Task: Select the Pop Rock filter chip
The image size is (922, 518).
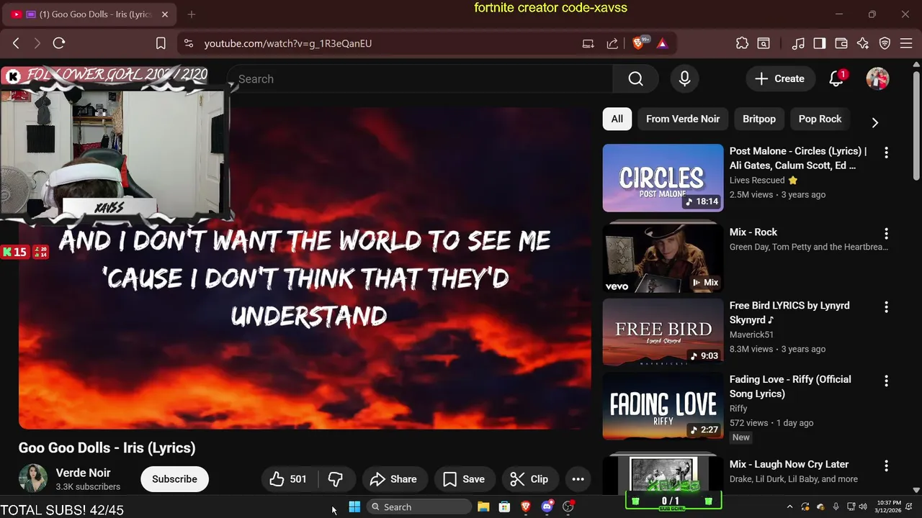Action: pyautogui.click(x=820, y=119)
